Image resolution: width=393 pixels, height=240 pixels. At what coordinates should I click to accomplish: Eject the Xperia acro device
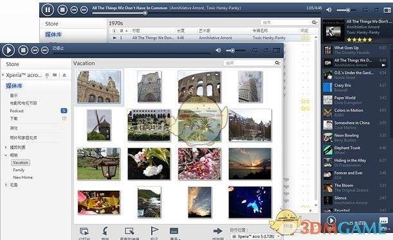pyautogui.click(x=64, y=74)
